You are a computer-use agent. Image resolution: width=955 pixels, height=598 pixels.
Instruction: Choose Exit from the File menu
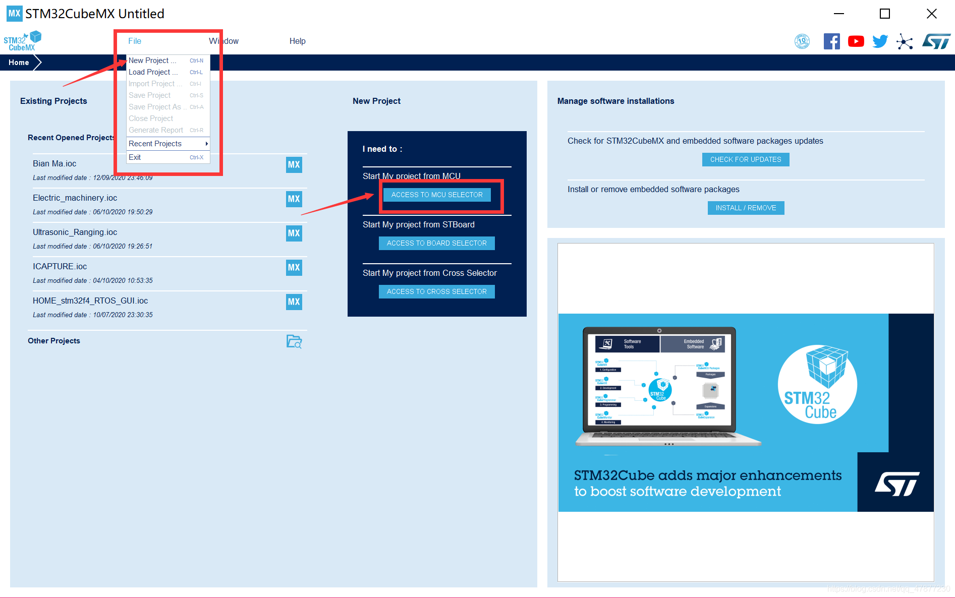(167, 157)
